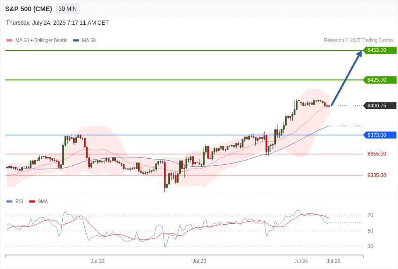The height and width of the screenshot is (269, 398).
Task: Click the RSI 70 axis label
Action: pos(370,215)
